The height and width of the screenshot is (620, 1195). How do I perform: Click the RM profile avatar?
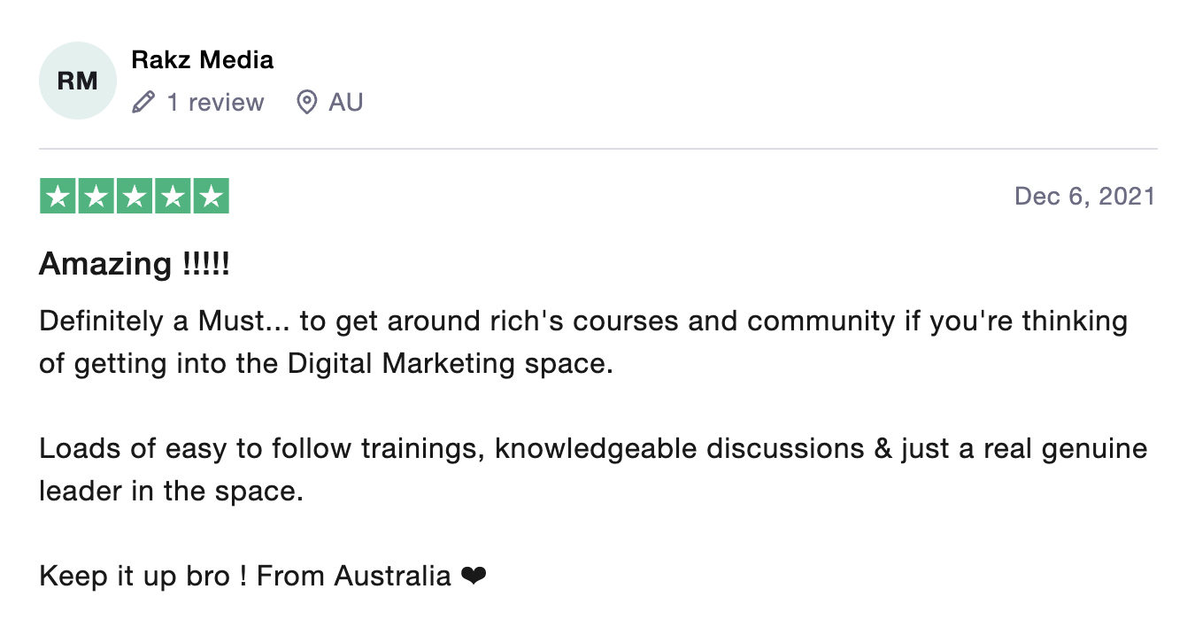point(78,81)
